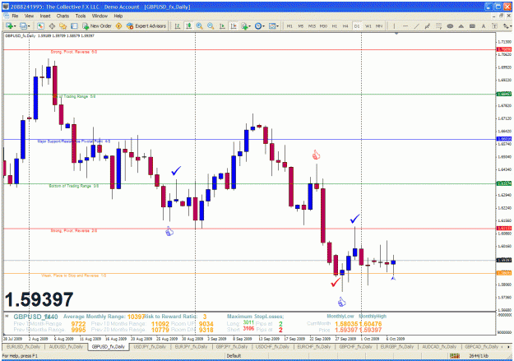Screen dimensions: 514x361
Task: Switch timeframe to M5
Action: coord(301,25)
